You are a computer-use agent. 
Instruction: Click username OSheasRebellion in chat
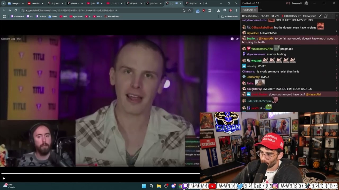coord(262,27)
